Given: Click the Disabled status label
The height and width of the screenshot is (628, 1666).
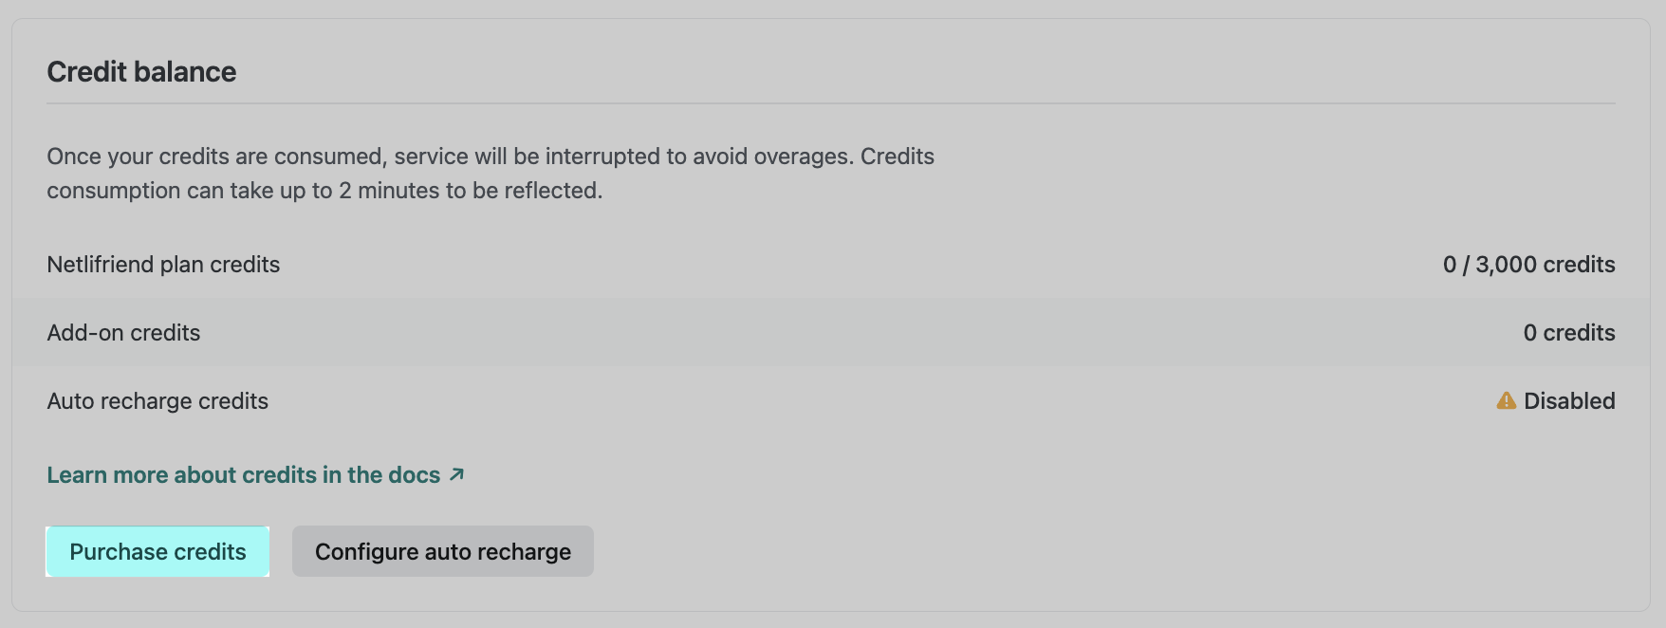Looking at the screenshot, I should click(1570, 400).
